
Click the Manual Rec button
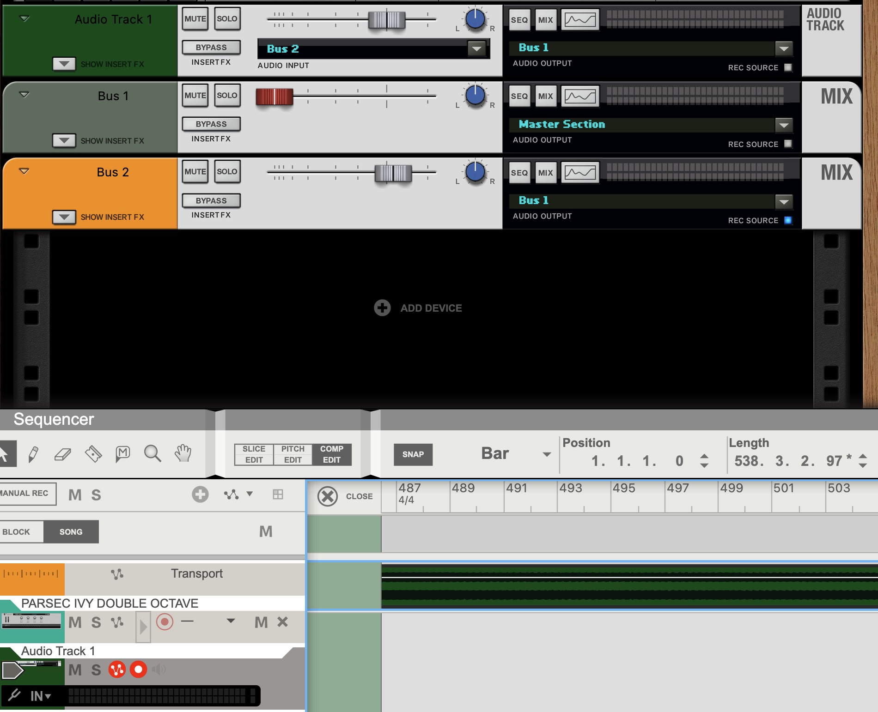click(27, 494)
